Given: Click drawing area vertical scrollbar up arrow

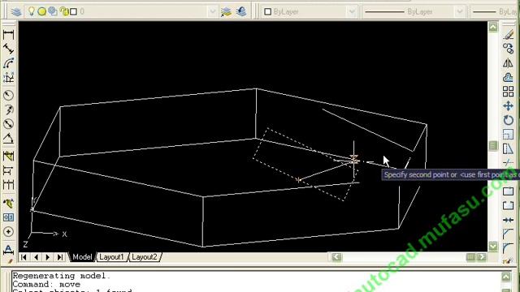Looking at the screenshot, I should pos(493,27).
